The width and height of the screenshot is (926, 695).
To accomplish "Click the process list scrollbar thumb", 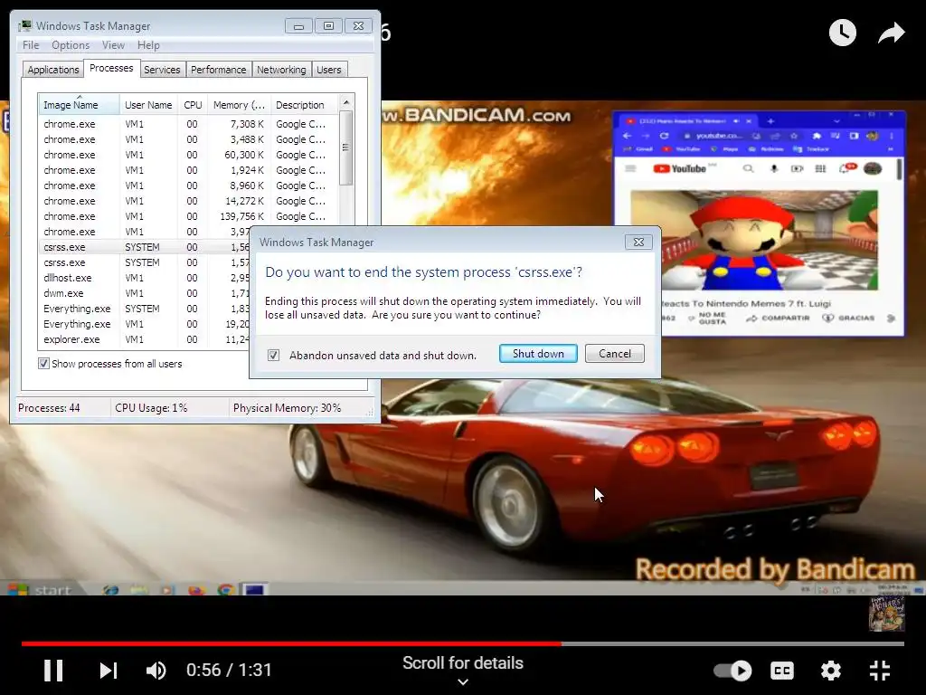I will coord(346,148).
